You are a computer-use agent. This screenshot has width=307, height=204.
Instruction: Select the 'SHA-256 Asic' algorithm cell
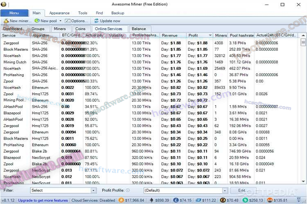coord(45,68)
